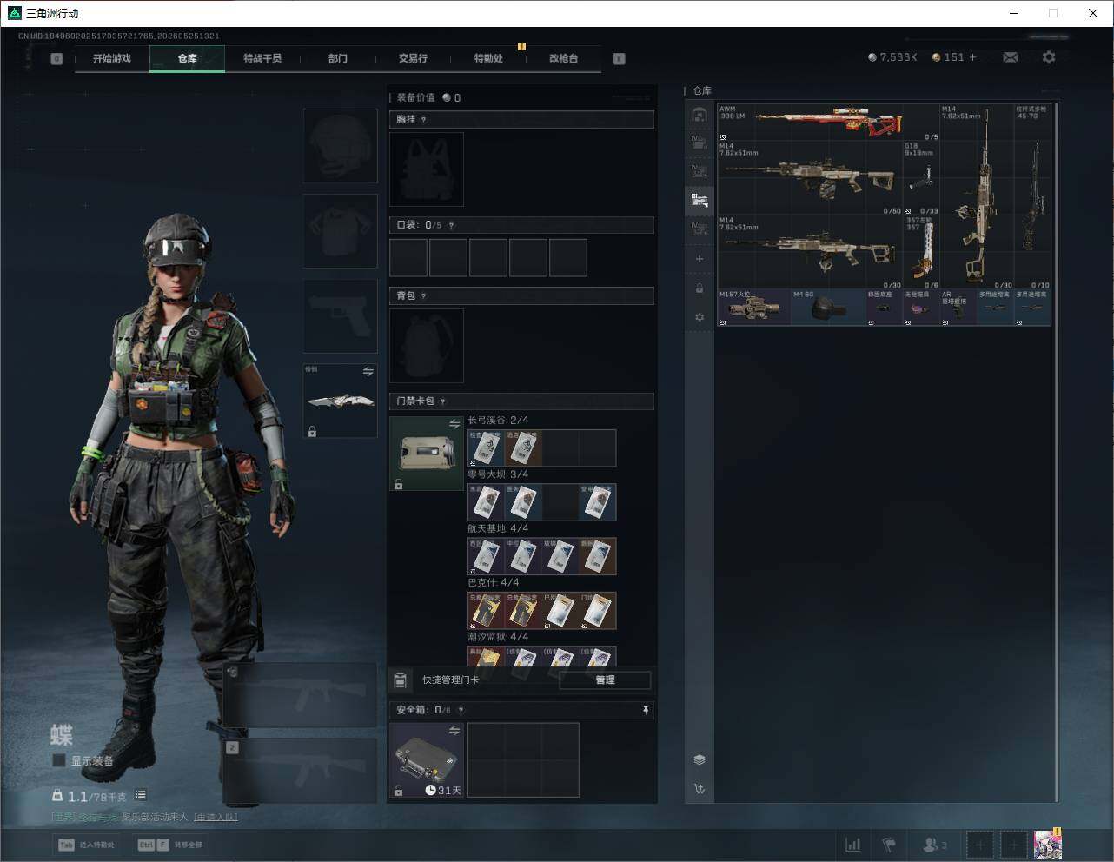1114x862 pixels.
Task: Switch to the 特战干员 tab
Action: 262,58
